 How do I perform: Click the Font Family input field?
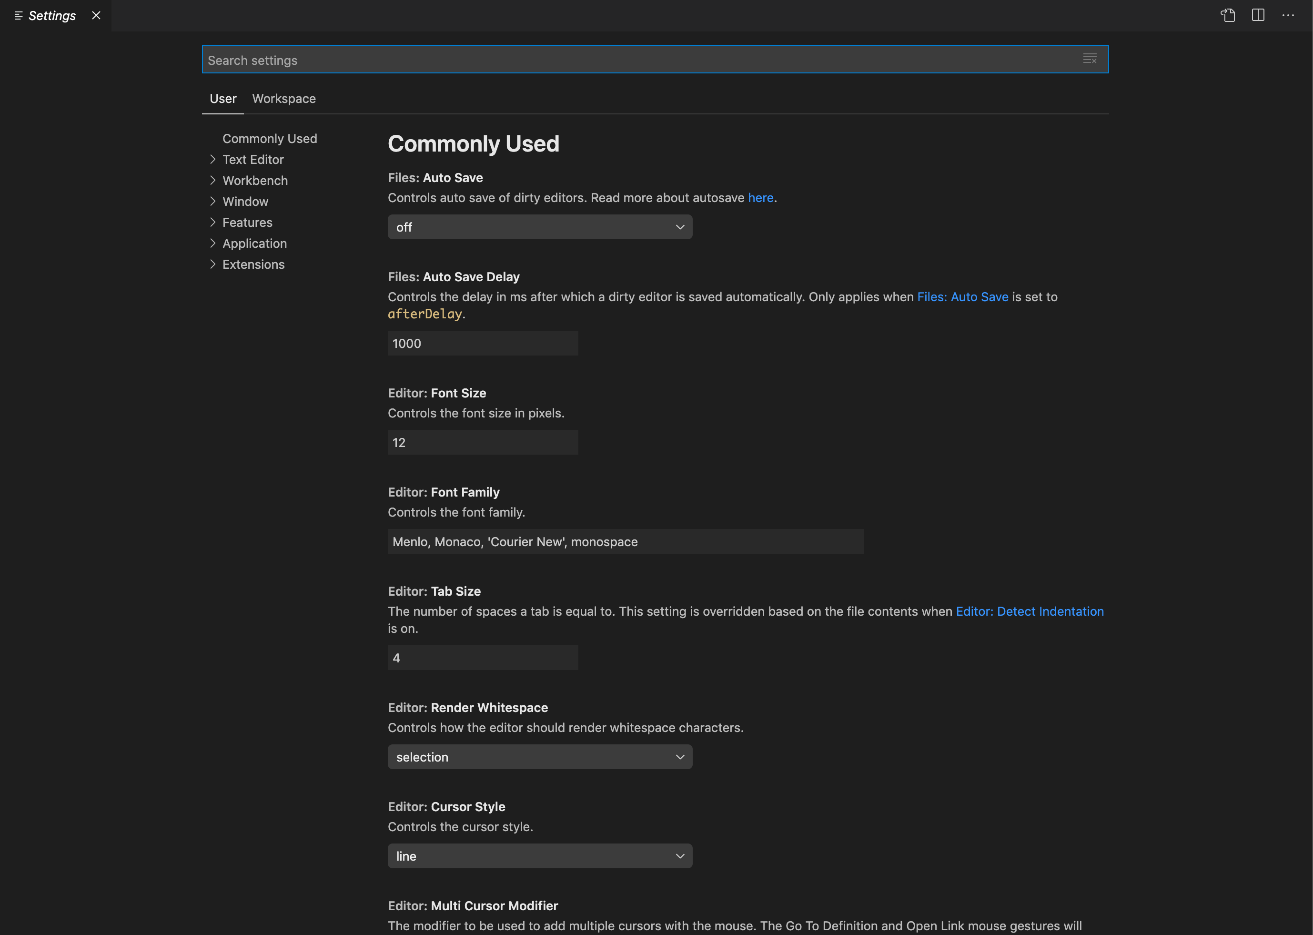(x=625, y=542)
